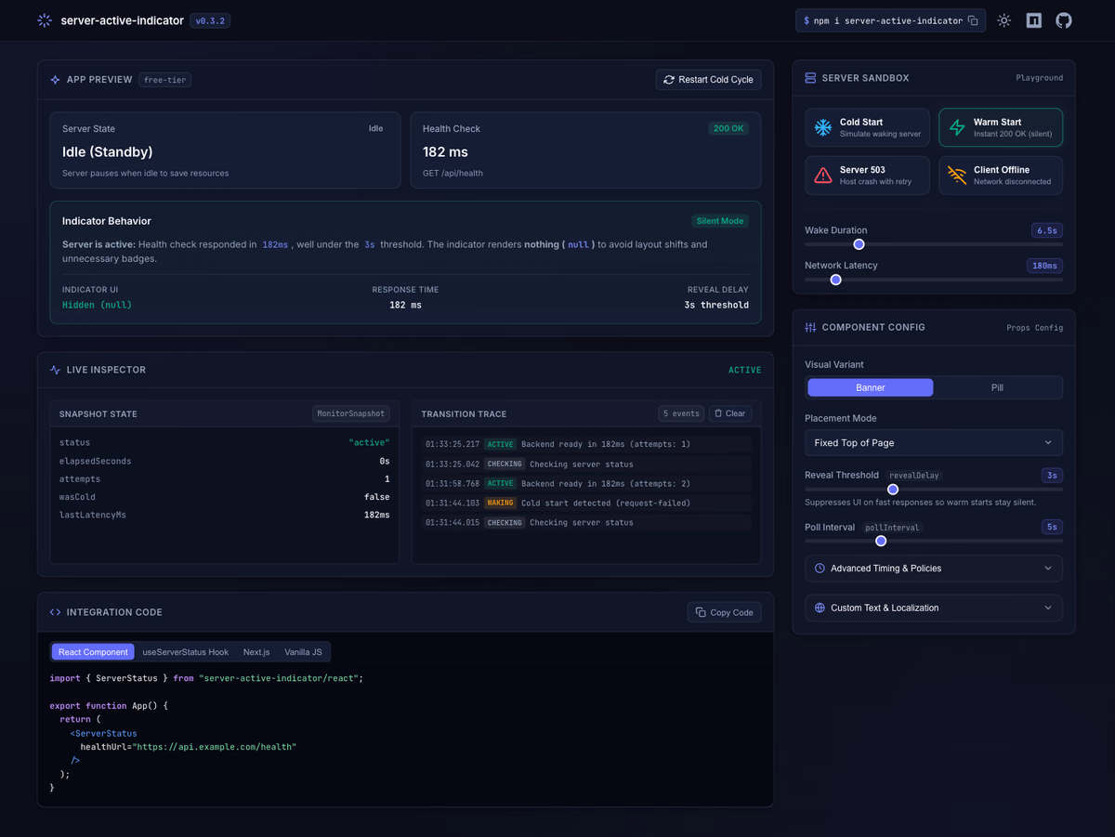
Task: Switch to the Vanilla JS tab
Action: coord(303,652)
